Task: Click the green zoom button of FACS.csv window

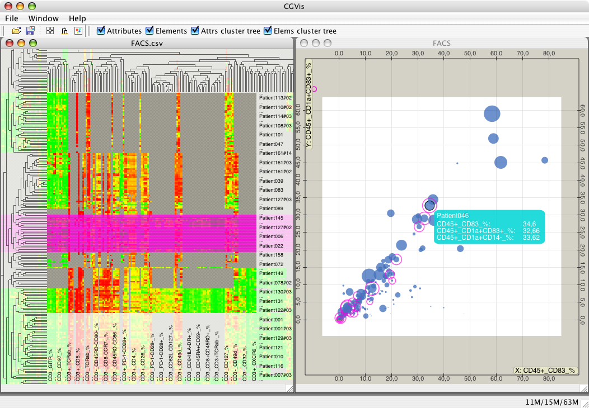Action: point(33,43)
